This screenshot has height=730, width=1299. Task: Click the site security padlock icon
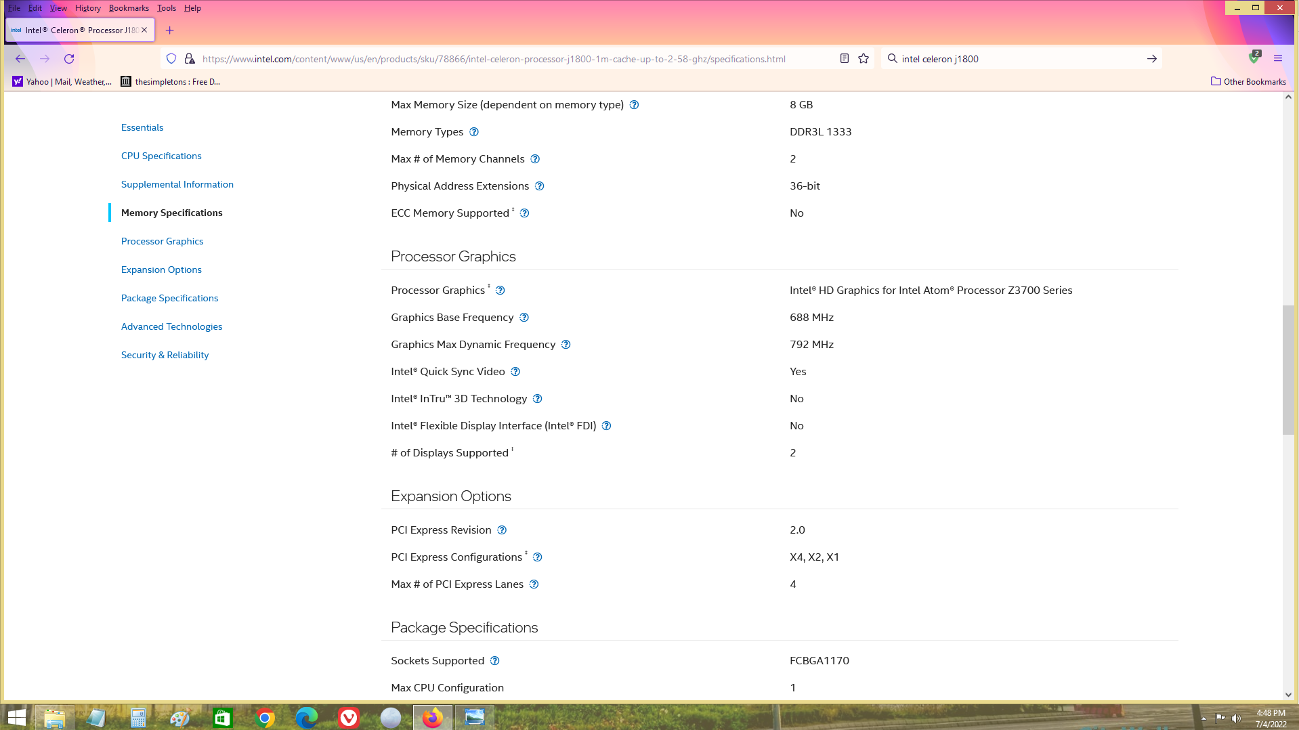pyautogui.click(x=190, y=59)
